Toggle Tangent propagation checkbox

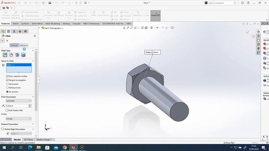[x=7, y=80]
